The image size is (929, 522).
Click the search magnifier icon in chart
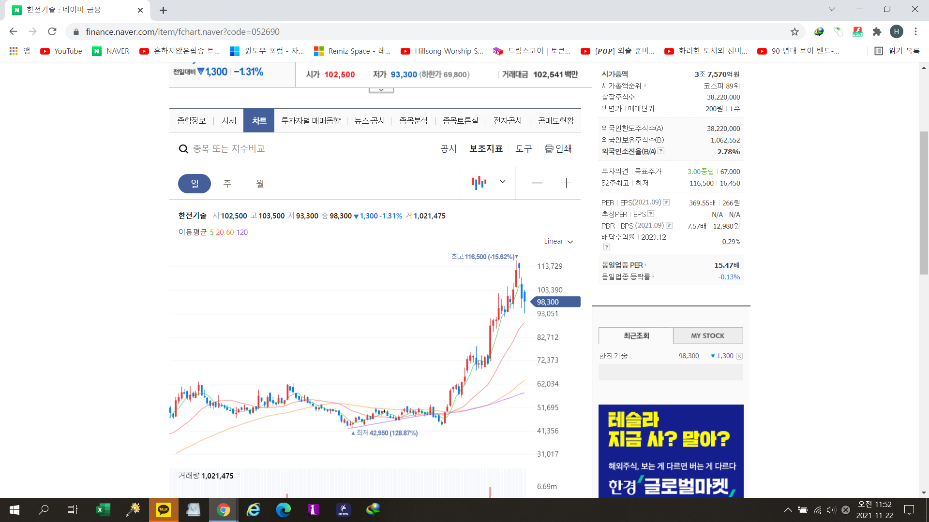(183, 149)
